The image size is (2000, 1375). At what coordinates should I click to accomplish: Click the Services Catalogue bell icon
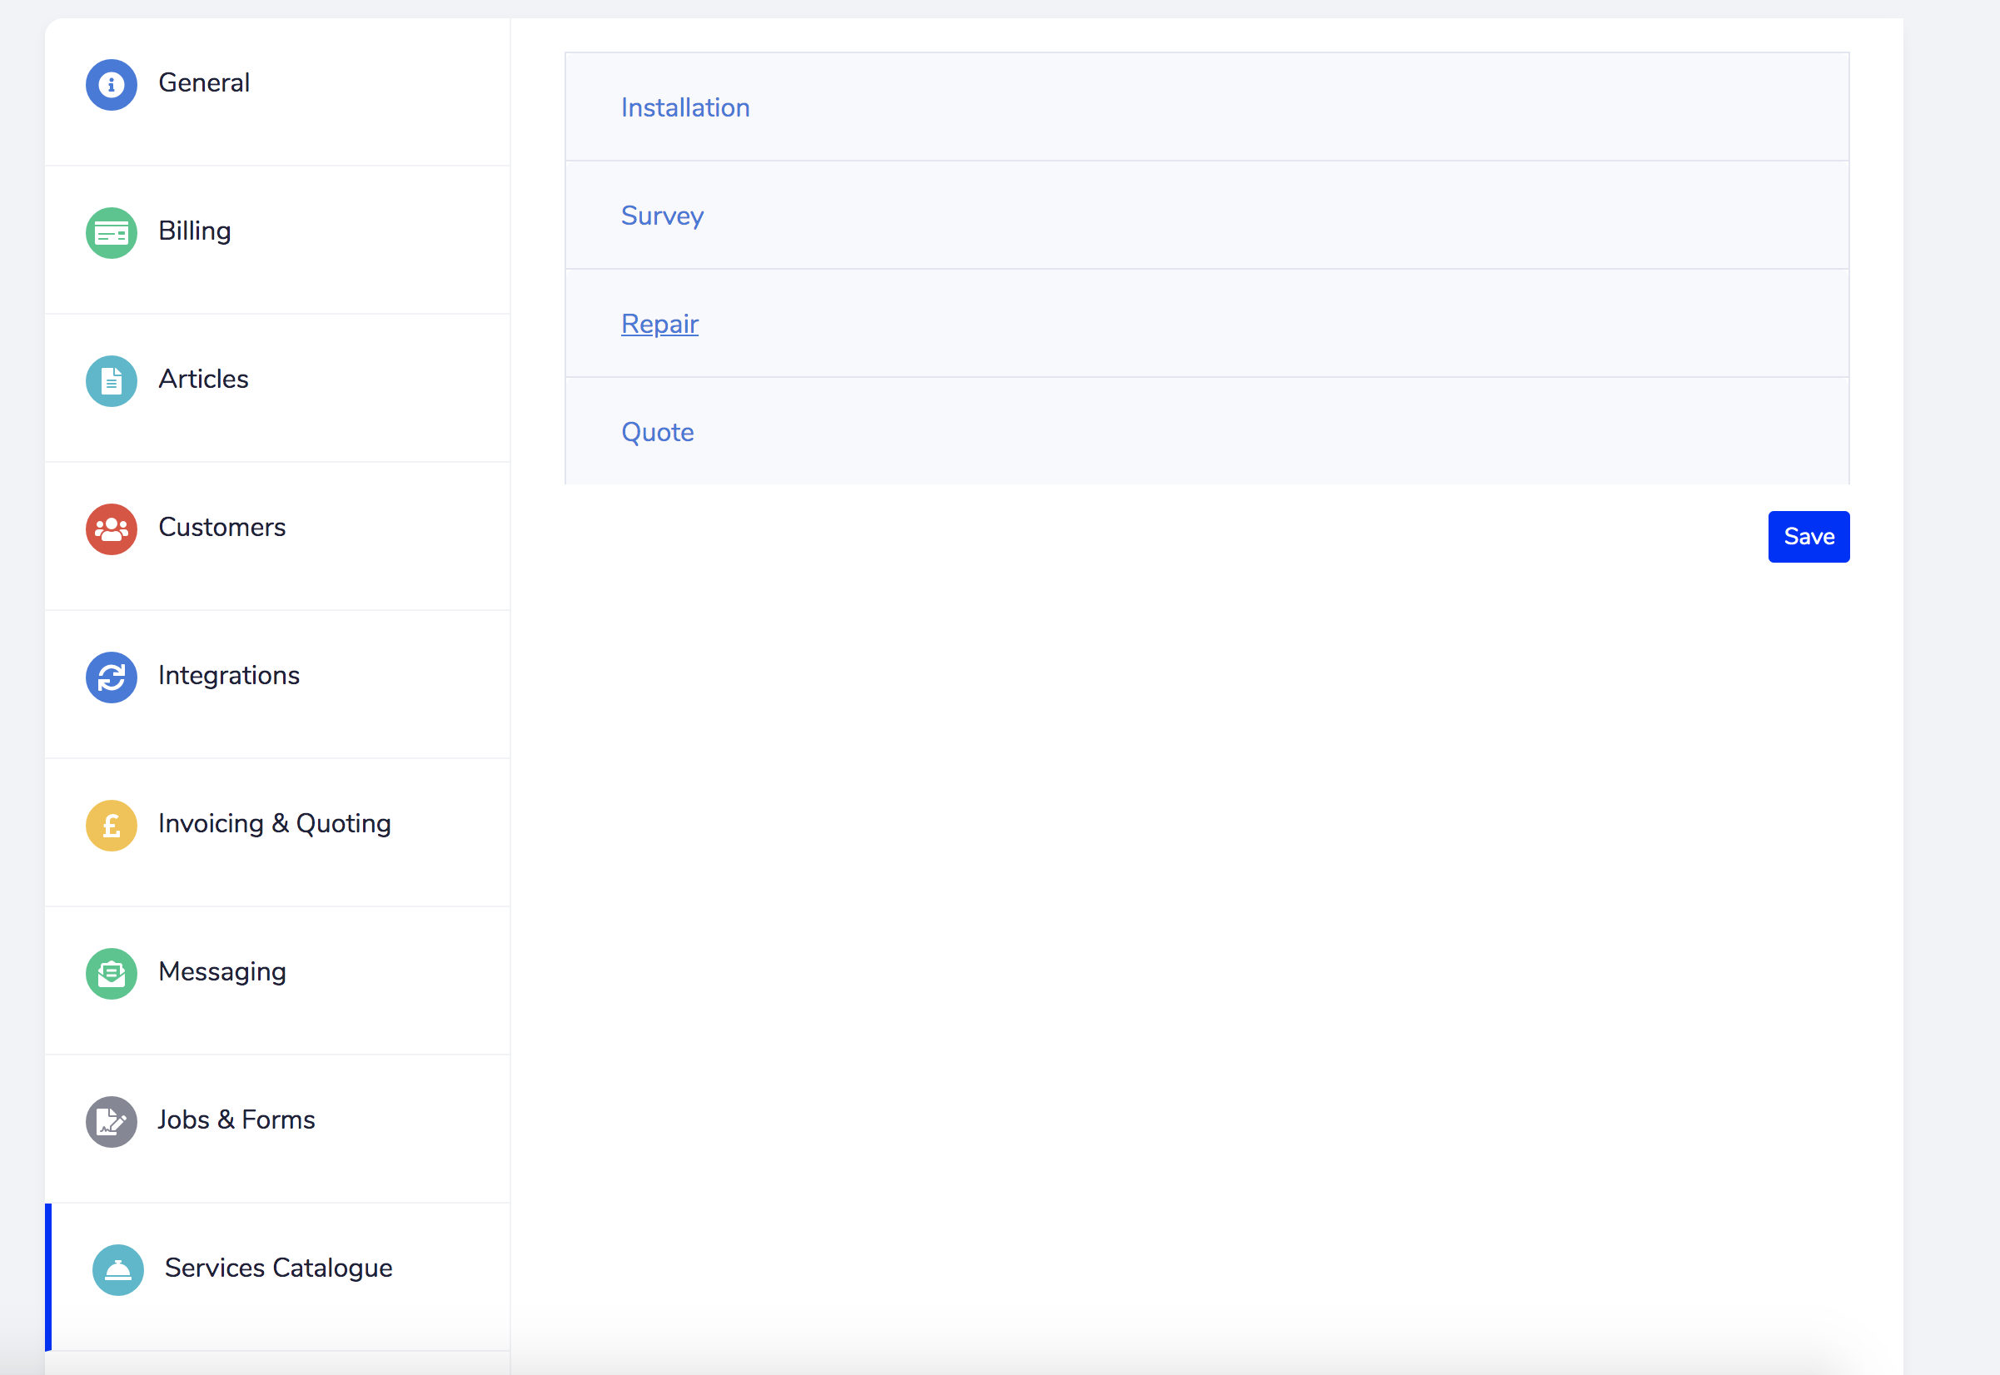tap(118, 1270)
